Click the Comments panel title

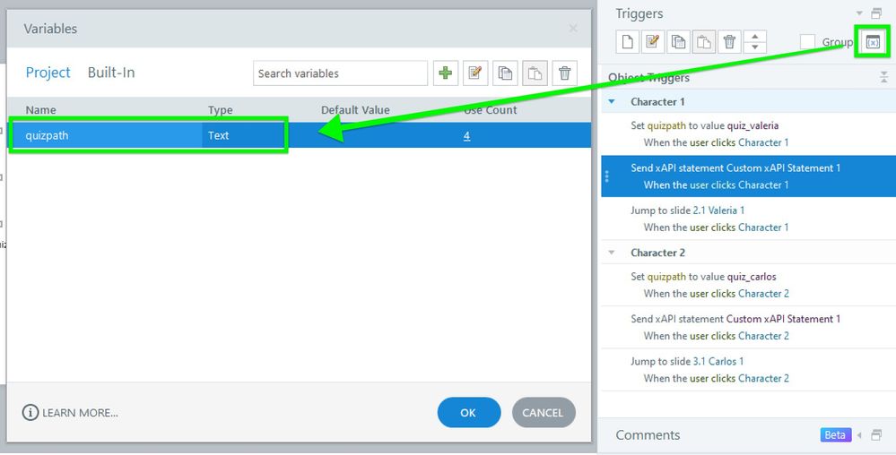[x=648, y=435]
